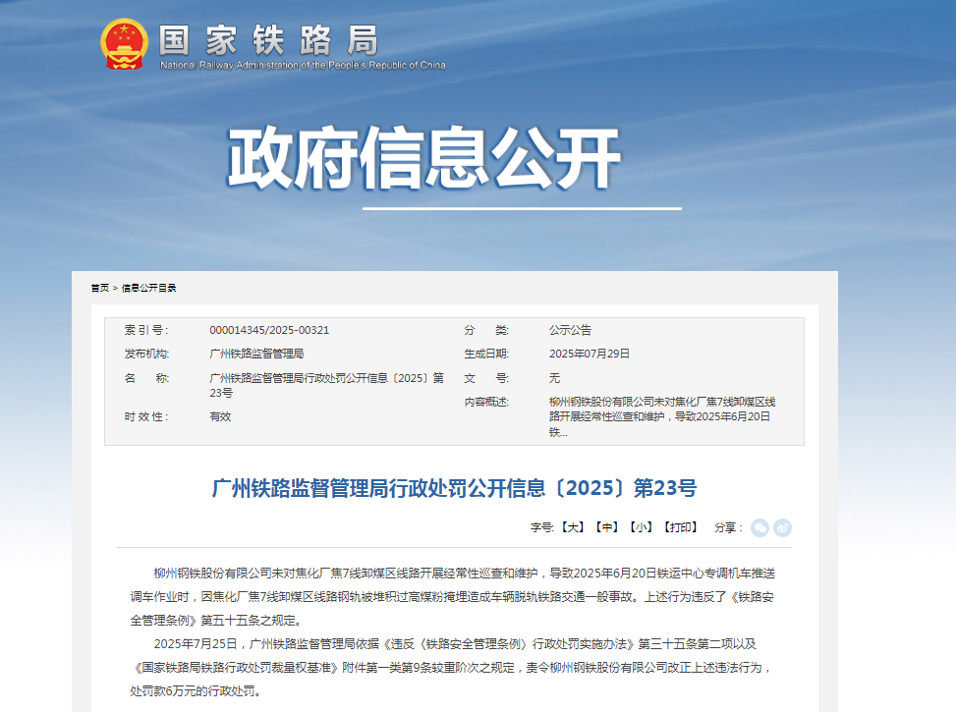
Task: Click the 索引号 field label
Action: click(x=146, y=330)
